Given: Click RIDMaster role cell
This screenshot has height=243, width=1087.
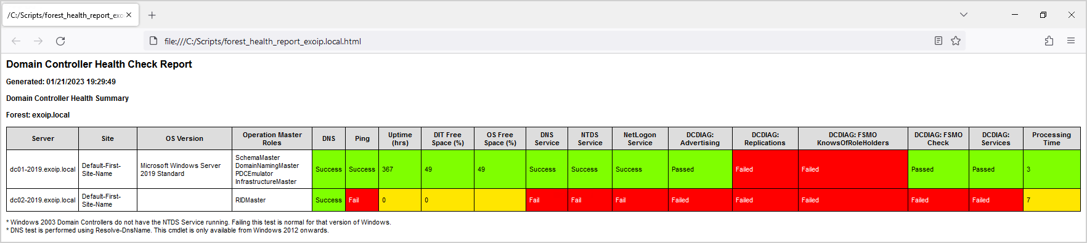Looking at the screenshot, I should click(272, 200).
